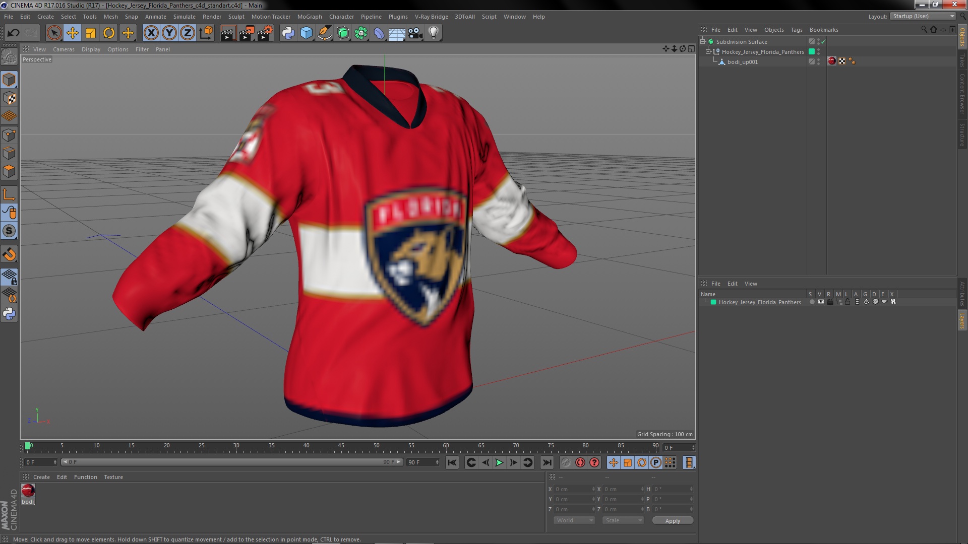Toggle Z axis lock
968x544 pixels.
188,33
